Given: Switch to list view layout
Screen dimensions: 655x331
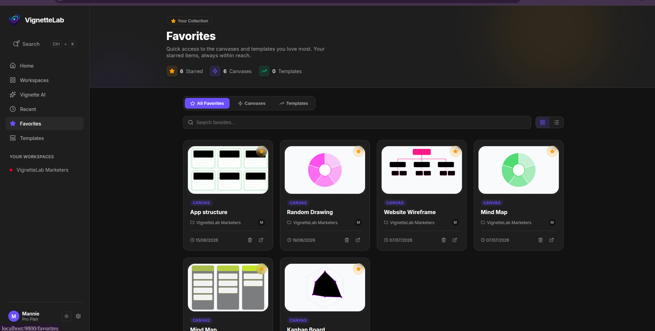Looking at the screenshot, I should pos(556,122).
